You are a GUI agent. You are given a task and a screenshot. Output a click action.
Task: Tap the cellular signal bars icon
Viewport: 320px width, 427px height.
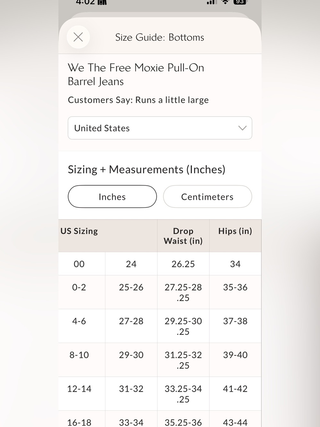(211, 2)
